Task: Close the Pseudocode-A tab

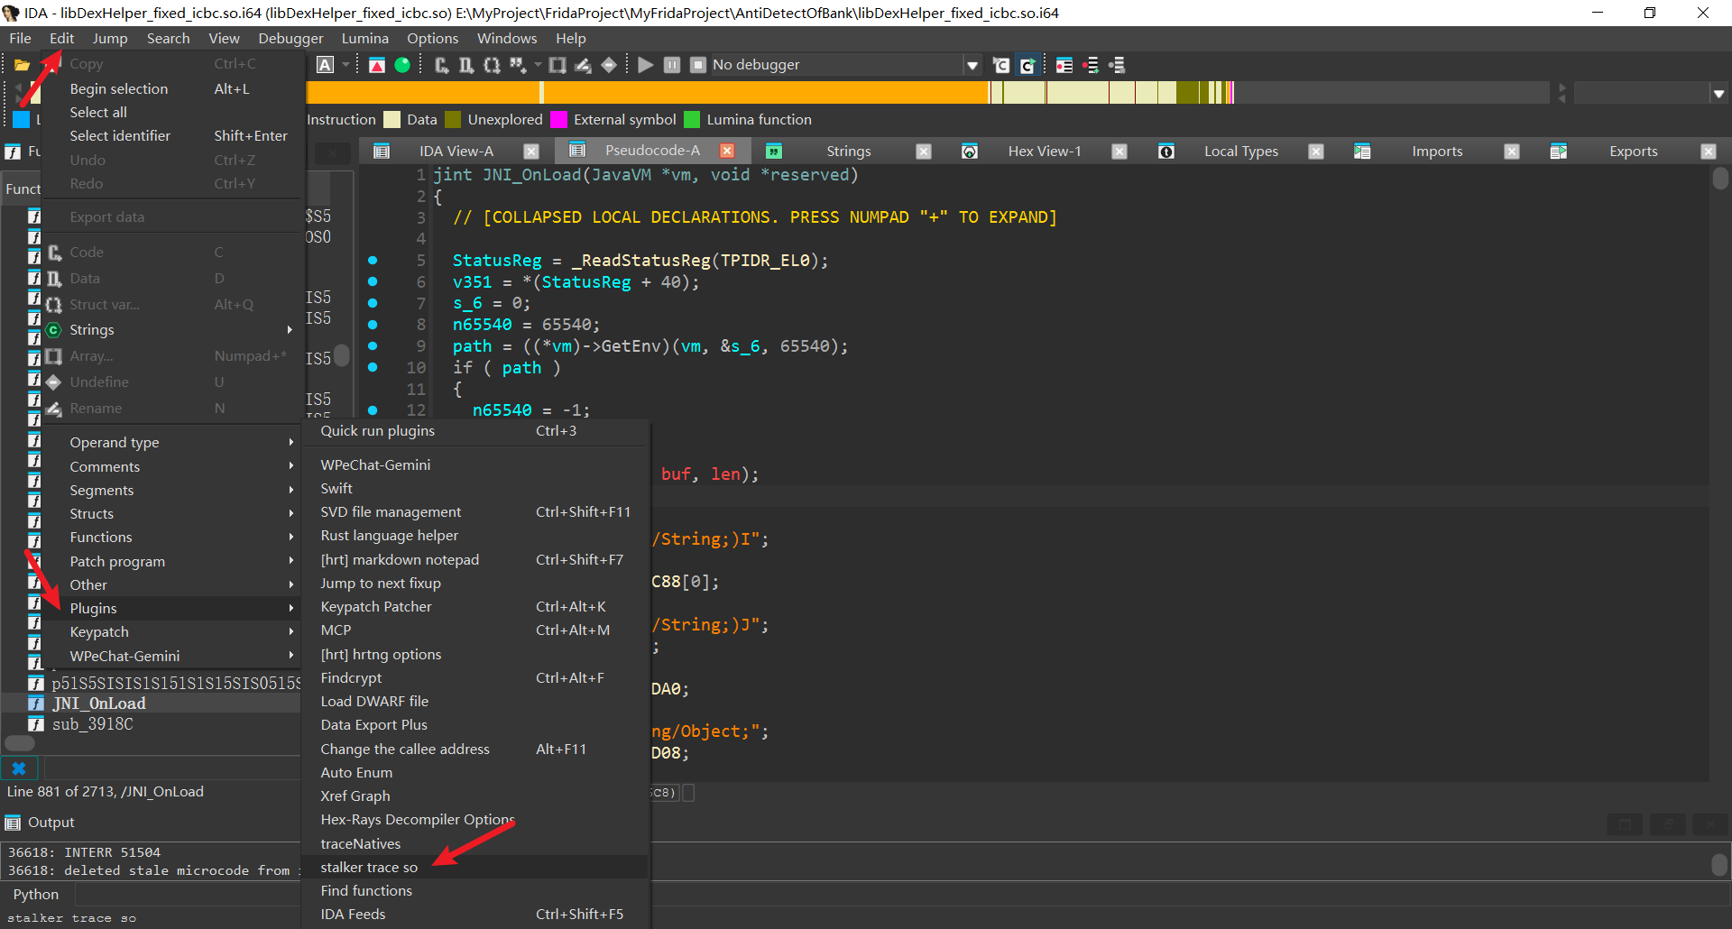Action: 727,151
